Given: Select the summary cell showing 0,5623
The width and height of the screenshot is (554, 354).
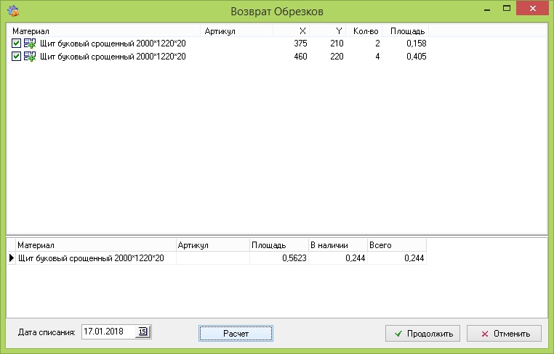Looking at the screenshot, I should (x=278, y=258).
